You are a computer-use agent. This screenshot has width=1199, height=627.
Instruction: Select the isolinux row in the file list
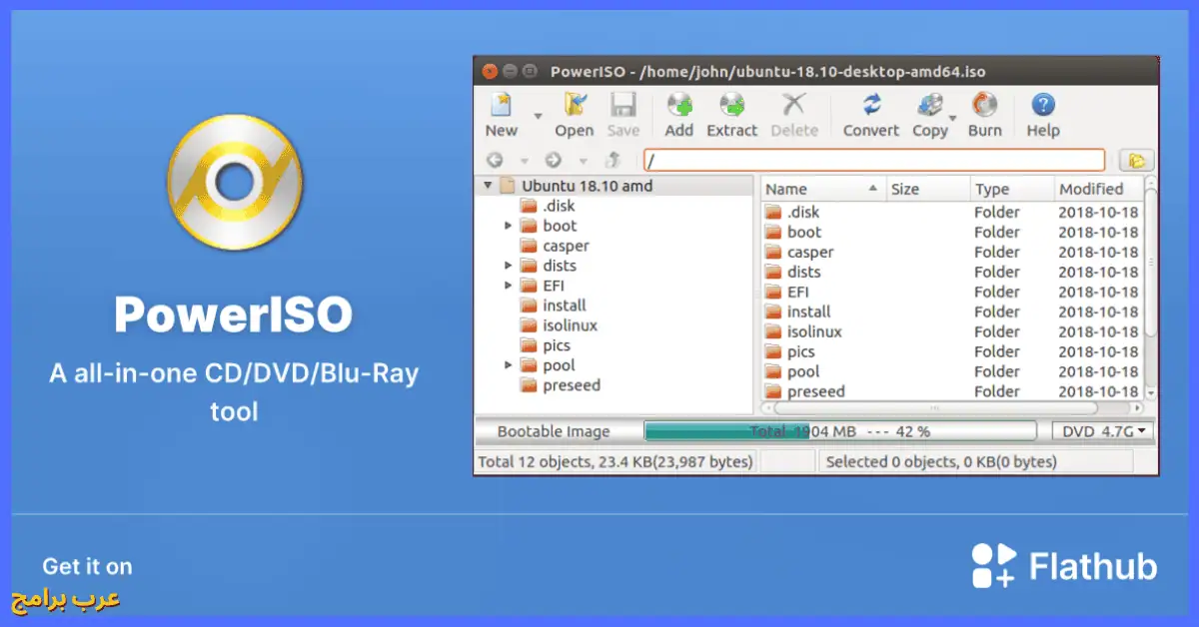coord(951,331)
